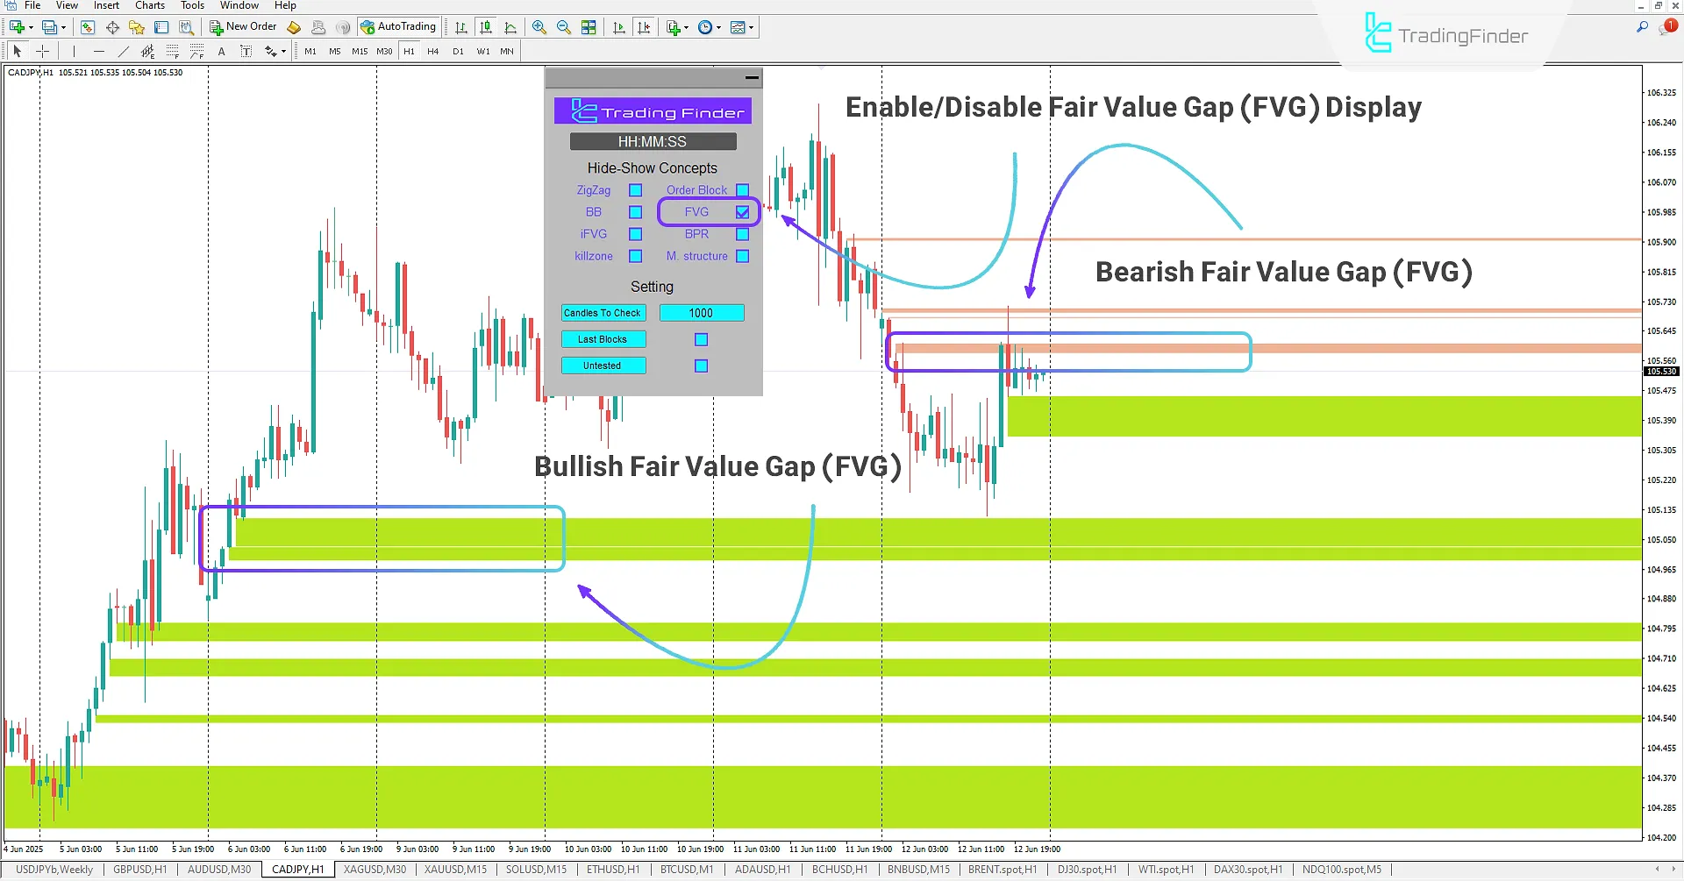Open the Charts menu

149,5
